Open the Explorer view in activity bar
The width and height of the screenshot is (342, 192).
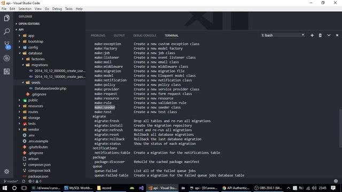pos(6,18)
